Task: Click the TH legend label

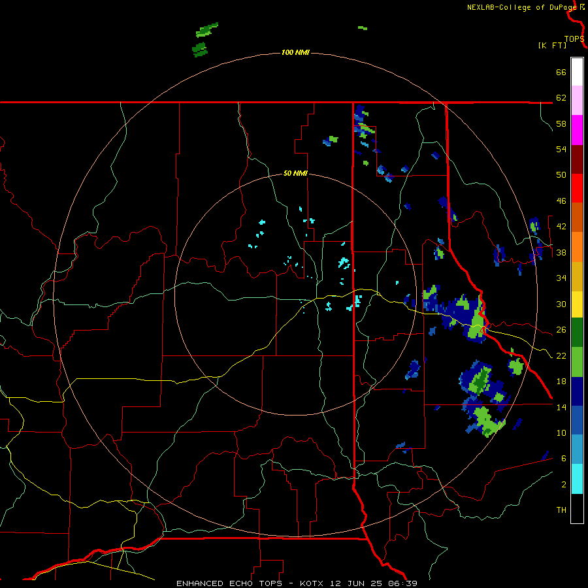Action: coord(561,510)
